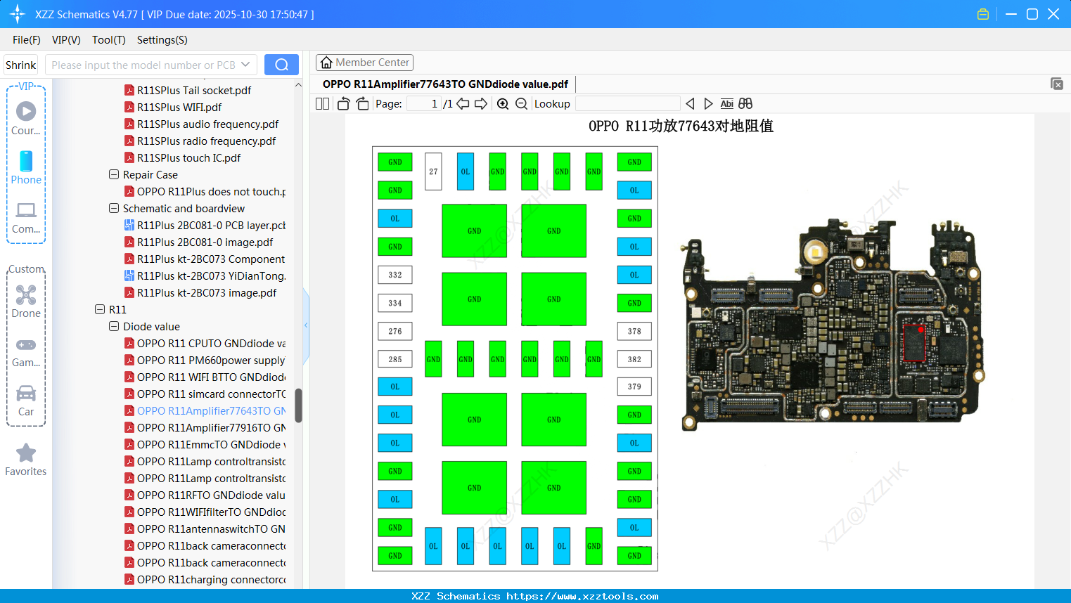Screen dimensions: 1071x603
Task: Select the Game console category
Action: 26,352
